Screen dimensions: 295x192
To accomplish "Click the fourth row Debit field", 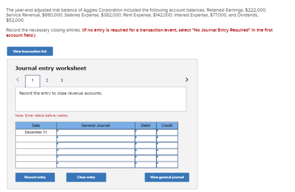I will [145, 152].
